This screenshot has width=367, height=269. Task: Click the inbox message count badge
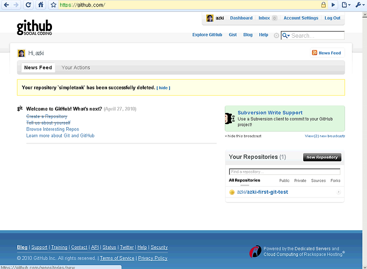[275, 18]
